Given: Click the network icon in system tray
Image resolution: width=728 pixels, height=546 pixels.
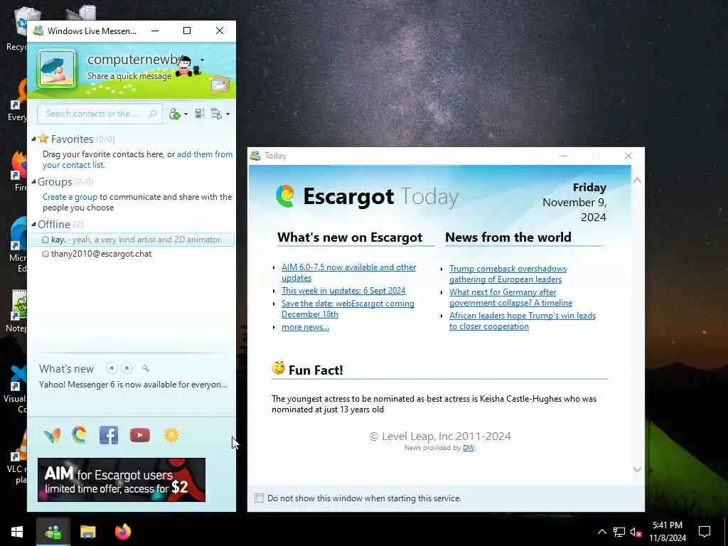Looking at the screenshot, I should pos(619,532).
